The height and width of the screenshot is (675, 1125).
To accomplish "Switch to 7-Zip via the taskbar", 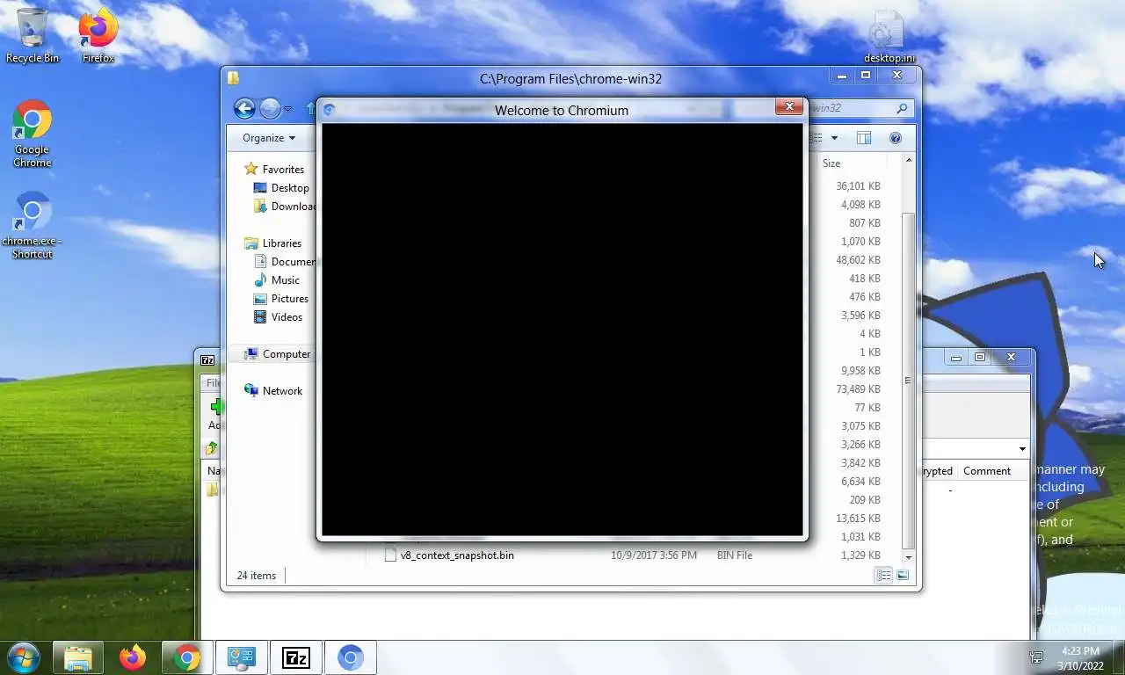I will [295, 657].
